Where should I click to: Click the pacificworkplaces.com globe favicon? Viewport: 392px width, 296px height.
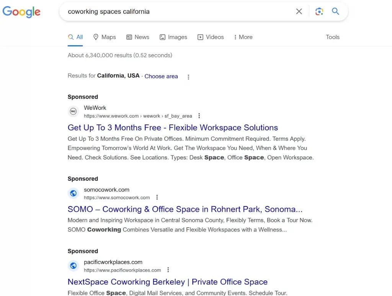[73, 265]
